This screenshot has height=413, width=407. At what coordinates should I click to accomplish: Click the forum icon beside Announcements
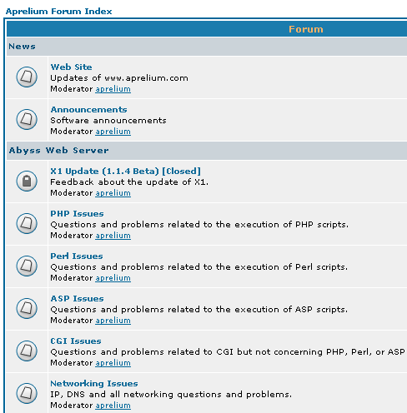tap(27, 119)
